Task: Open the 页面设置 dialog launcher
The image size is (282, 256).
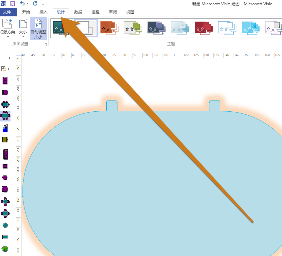Action: click(46, 44)
